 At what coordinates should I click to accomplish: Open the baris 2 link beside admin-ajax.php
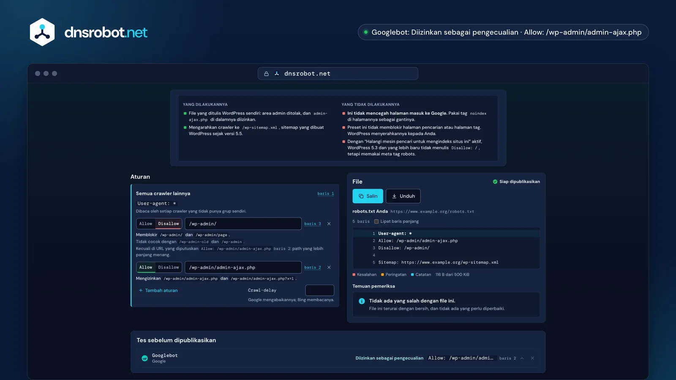tap(313, 267)
